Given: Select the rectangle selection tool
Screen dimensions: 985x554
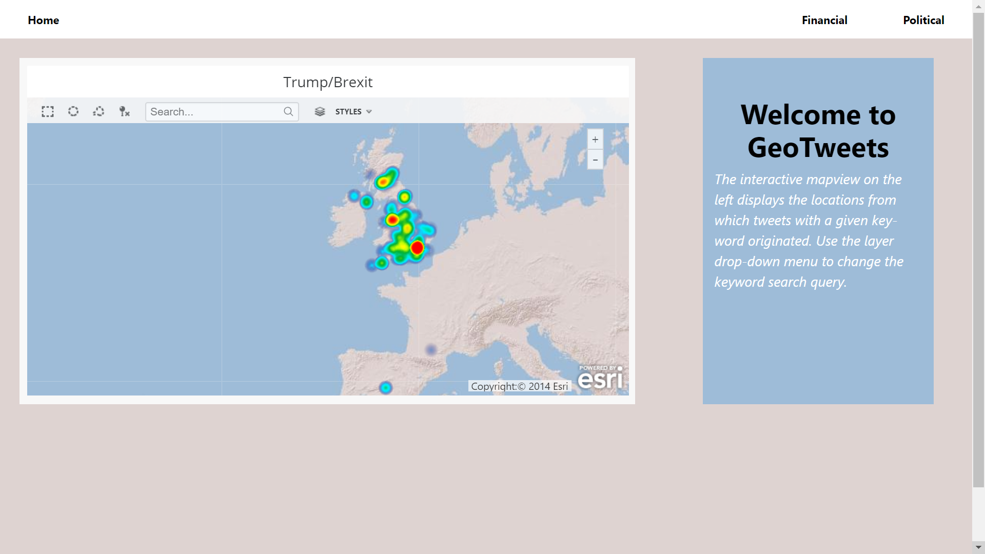Looking at the screenshot, I should [48, 112].
